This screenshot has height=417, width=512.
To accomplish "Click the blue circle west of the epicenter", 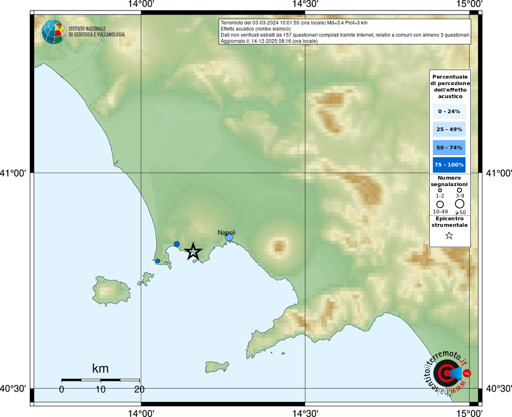I will (177, 244).
